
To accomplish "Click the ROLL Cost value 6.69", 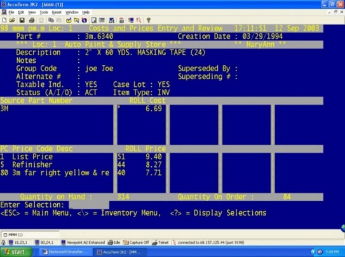I will click(x=154, y=109).
